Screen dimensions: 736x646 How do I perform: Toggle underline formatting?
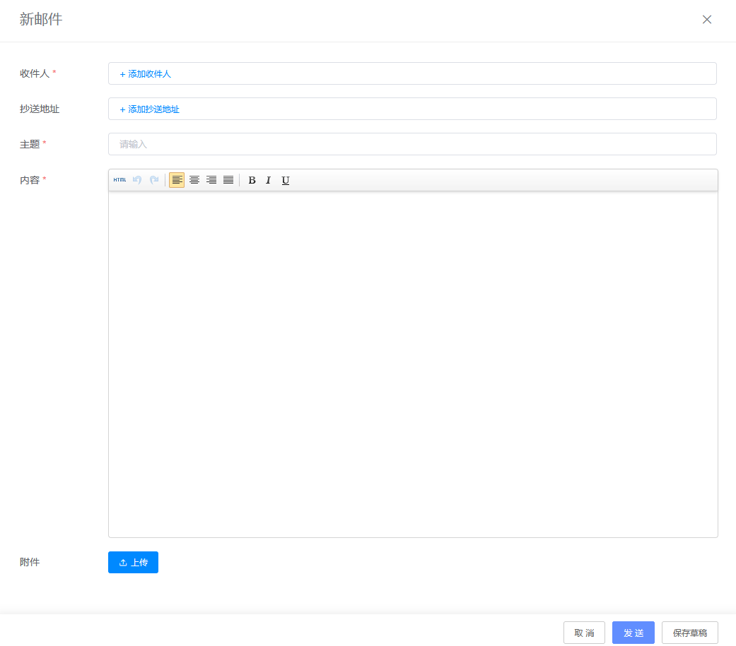tap(286, 180)
